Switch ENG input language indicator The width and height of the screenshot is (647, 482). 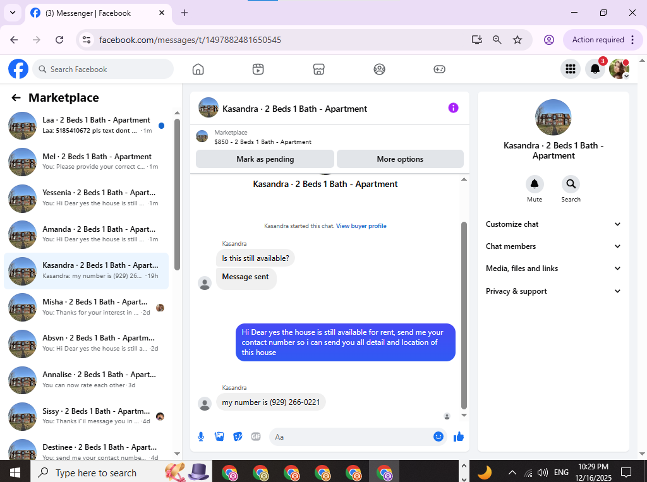click(561, 472)
